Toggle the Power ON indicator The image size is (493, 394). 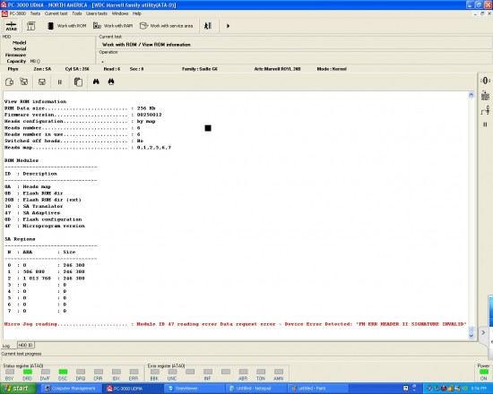(x=483, y=372)
